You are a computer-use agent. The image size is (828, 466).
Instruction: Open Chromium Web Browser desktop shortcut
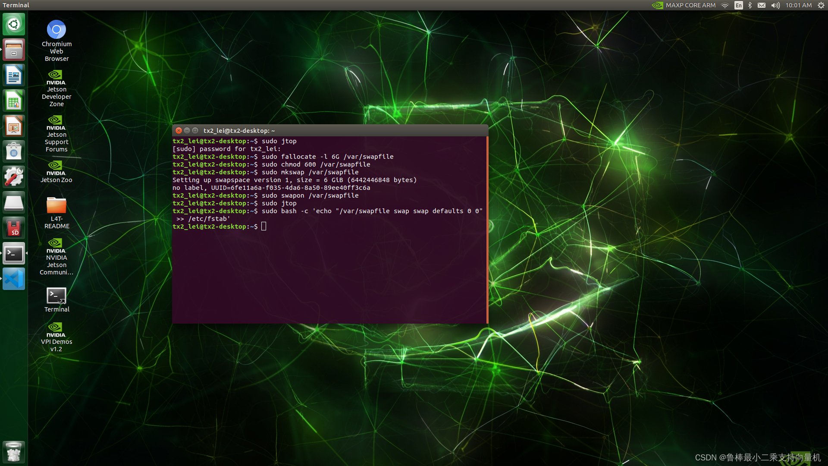[x=56, y=41]
